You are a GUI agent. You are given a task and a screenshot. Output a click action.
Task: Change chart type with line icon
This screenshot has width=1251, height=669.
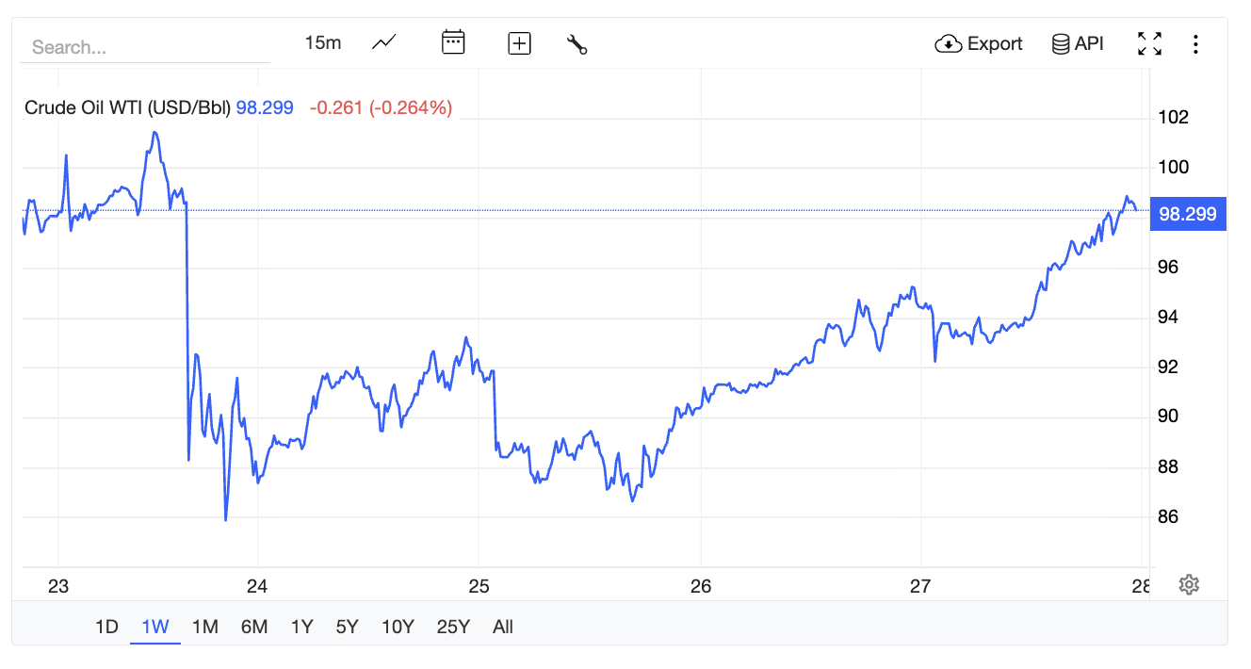[x=384, y=42]
